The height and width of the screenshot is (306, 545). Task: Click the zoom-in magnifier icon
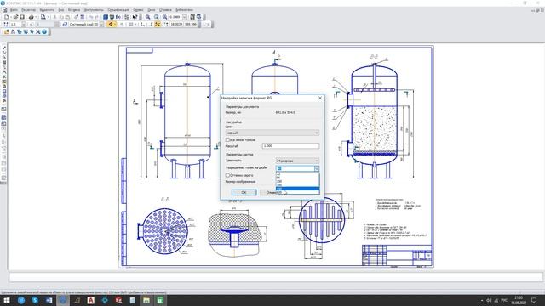(148, 17)
